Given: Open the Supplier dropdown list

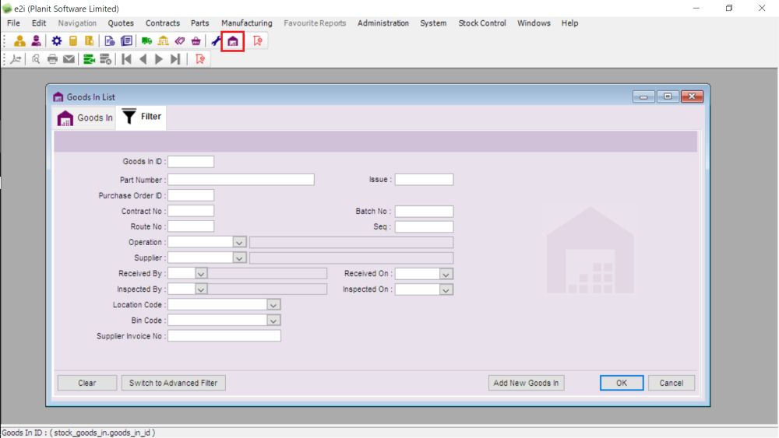Looking at the screenshot, I should pos(239,258).
